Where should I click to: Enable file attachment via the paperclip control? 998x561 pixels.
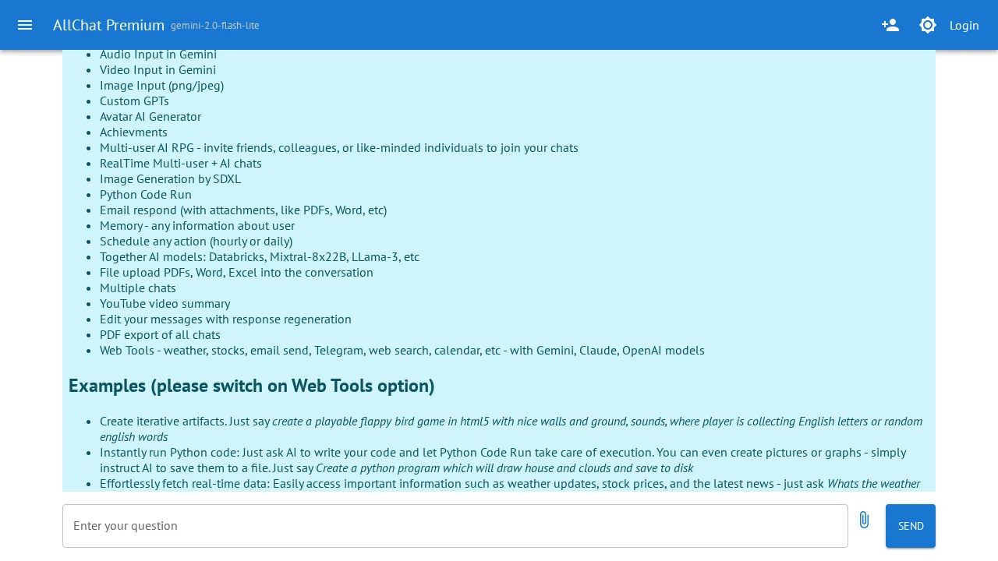[864, 519]
